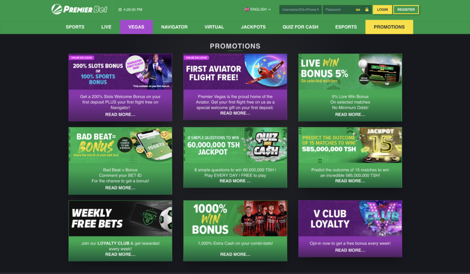The image size is (470, 274).
Task: Click the UK flag language icon
Action: point(246,9)
